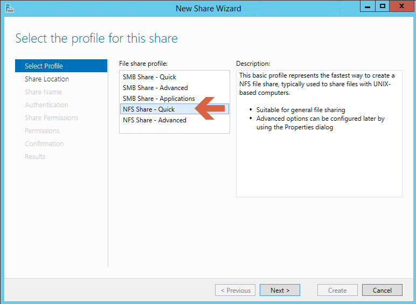Go to the Permissions step

[x=42, y=131]
